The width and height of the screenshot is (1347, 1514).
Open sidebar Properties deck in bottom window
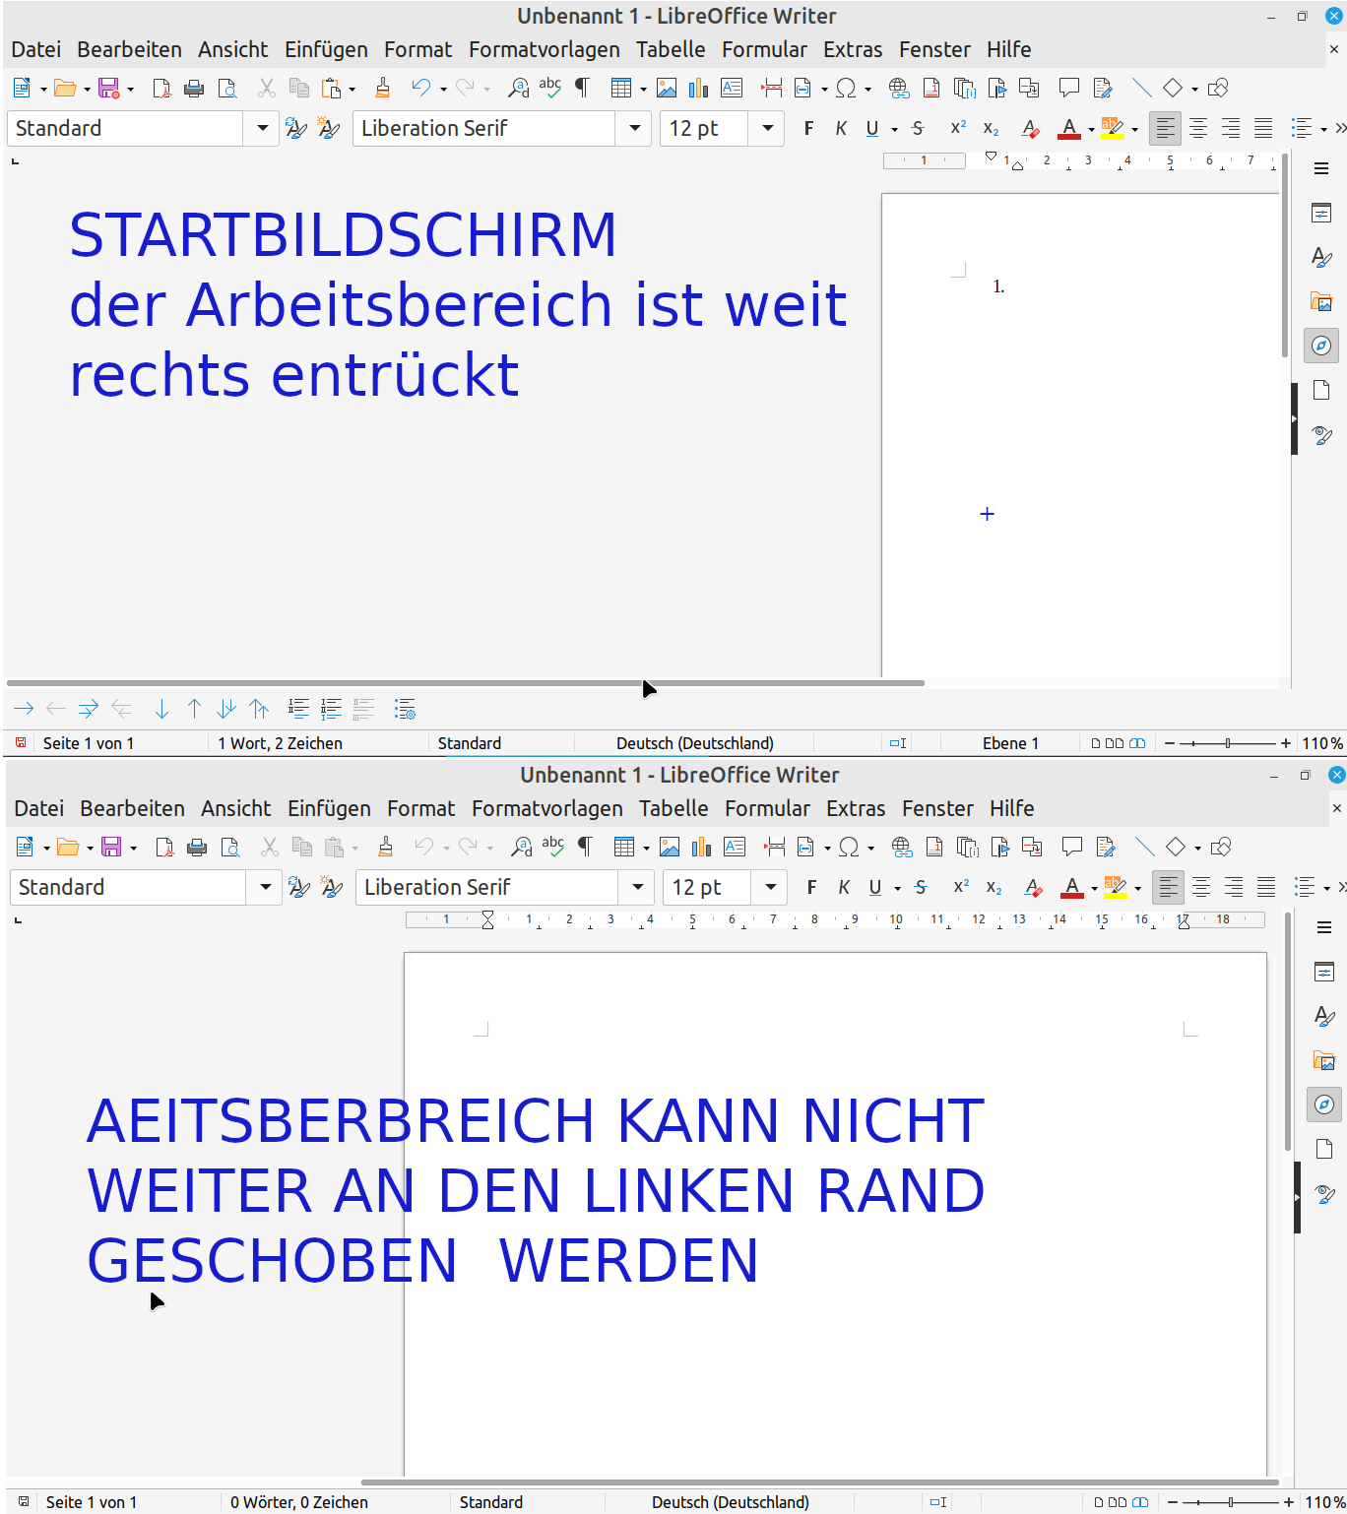(1324, 972)
